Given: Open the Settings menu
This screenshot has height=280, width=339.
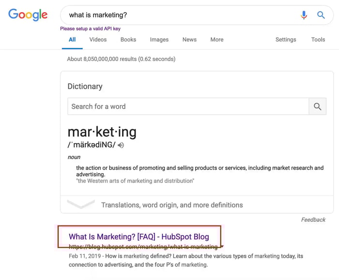Looking at the screenshot, I should (285, 40).
